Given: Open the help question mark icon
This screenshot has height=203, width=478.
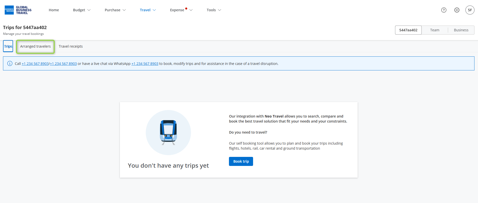Looking at the screenshot, I should 444,10.
